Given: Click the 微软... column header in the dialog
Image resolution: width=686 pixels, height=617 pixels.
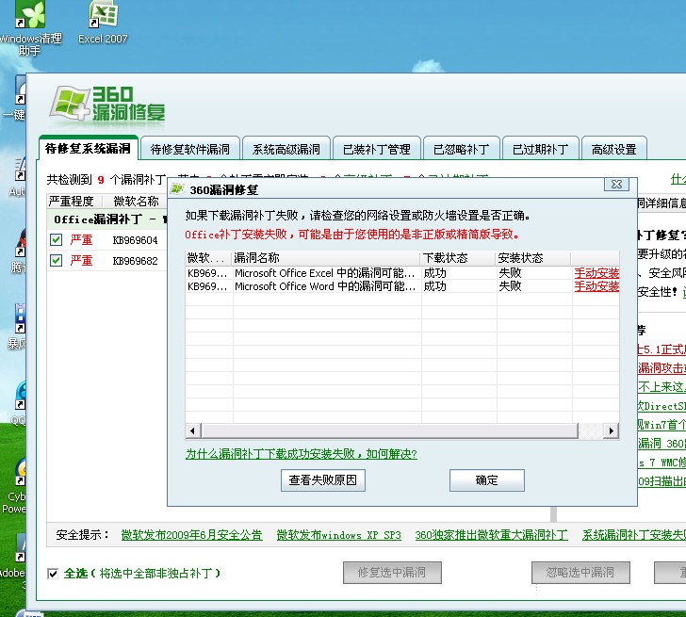Looking at the screenshot, I should click(x=209, y=258).
